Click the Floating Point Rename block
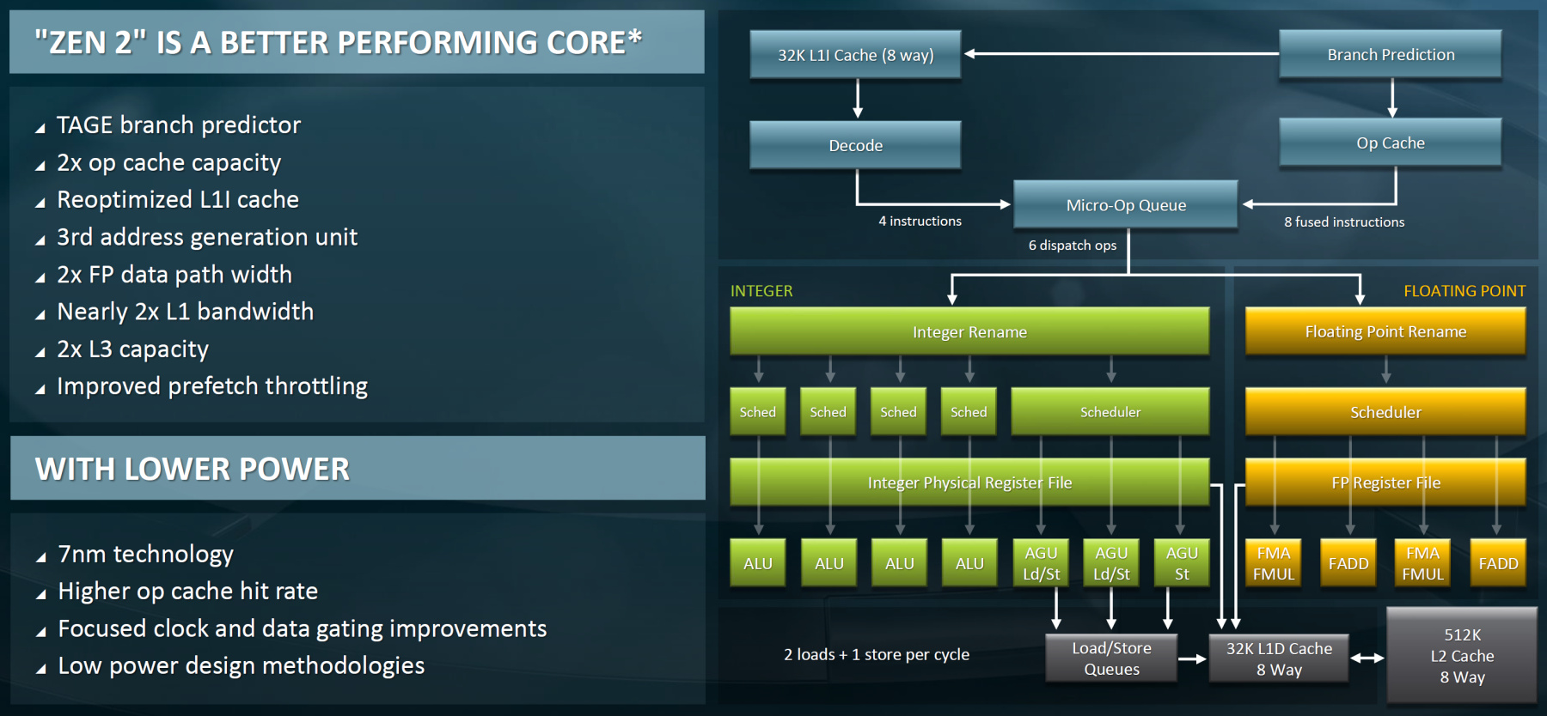 click(1385, 331)
